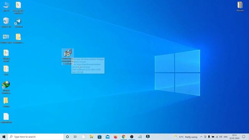
Task: Select the Telegram desktop shortcut
Action: (18, 23)
